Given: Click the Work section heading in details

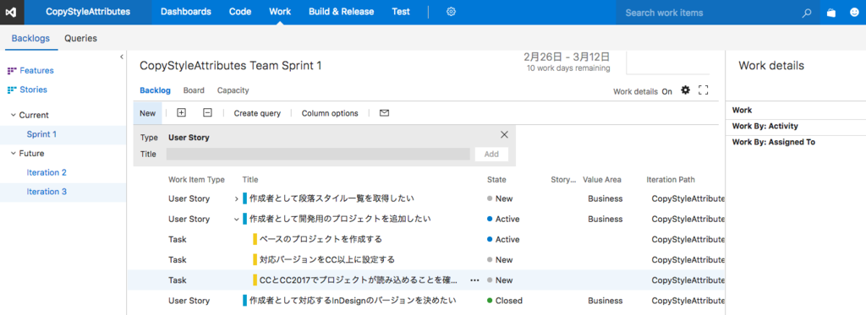Looking at the screenshot, I should tap(742, 111).
